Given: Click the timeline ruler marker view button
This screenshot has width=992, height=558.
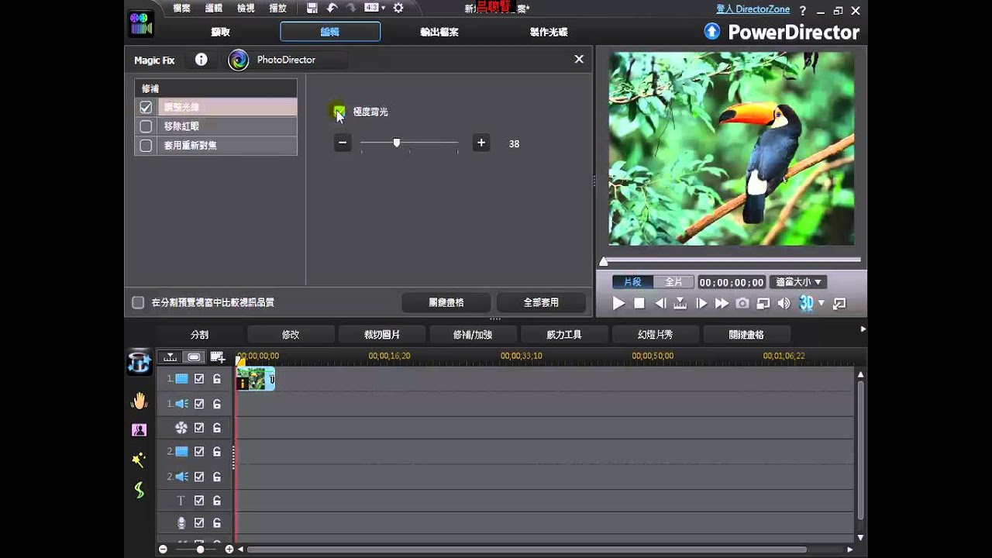Looking at the screenshot, I should (170, 357).
